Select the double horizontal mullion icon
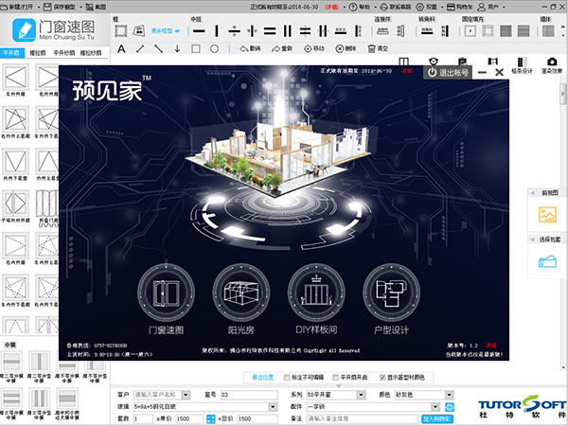This screenshot has width=568, height=426. (270, 31)
